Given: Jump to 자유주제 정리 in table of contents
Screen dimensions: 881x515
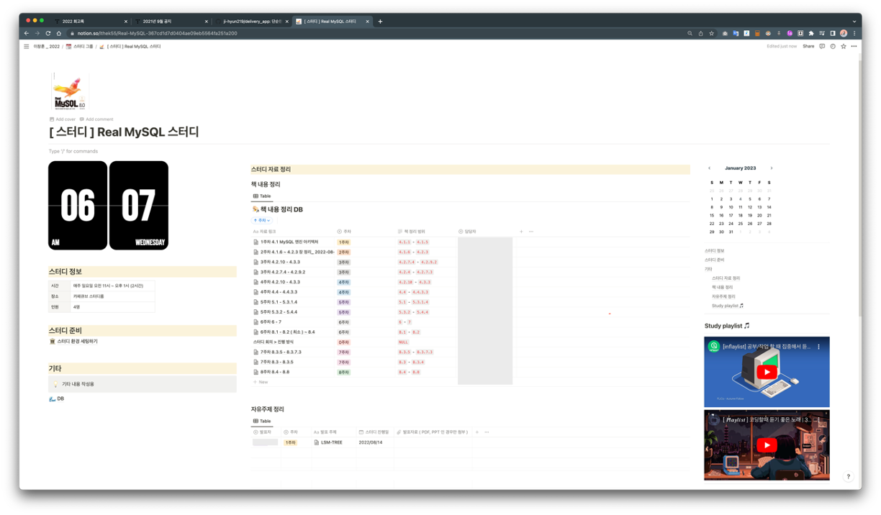Looking at the screenshot, I should (x=723, y=296).
